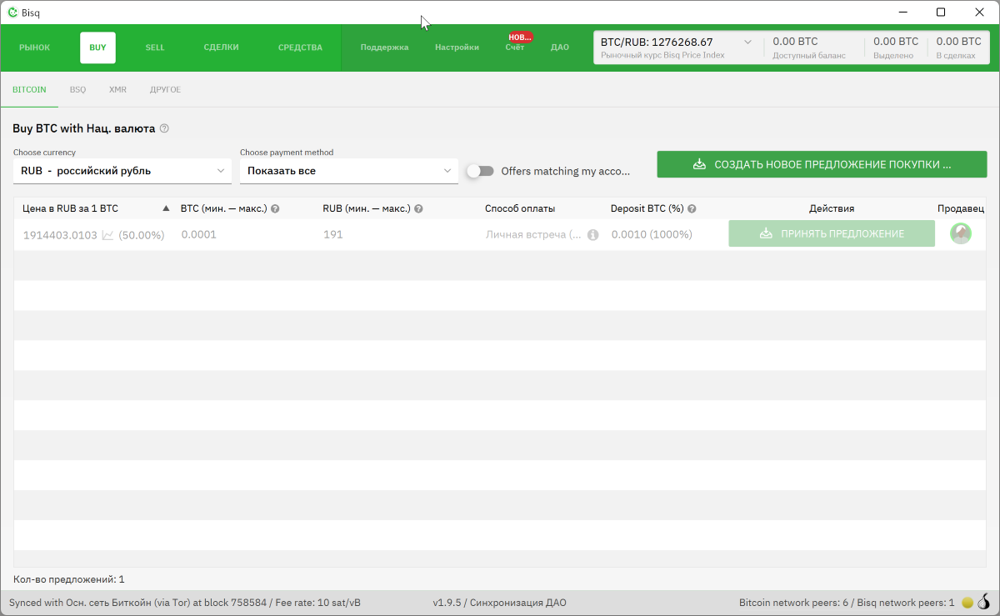Minimize the Bisq window
The image size is (1000, 616).
(x=902, y=13)
